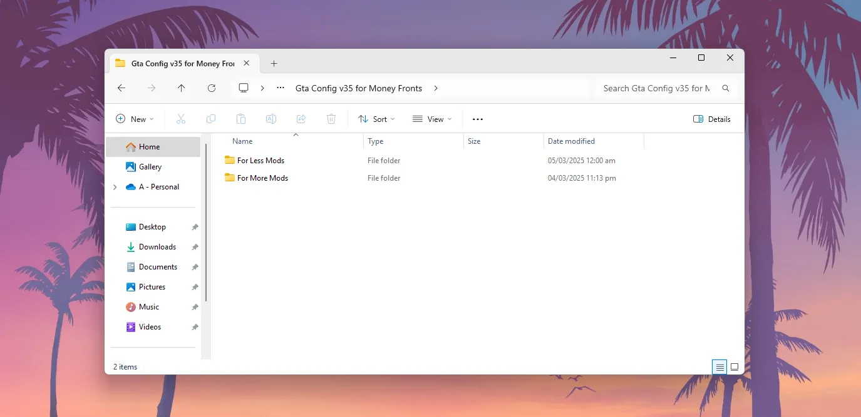Screen dimensions: 861x417
Task: Navigate up one folder level
Action: 181,88
